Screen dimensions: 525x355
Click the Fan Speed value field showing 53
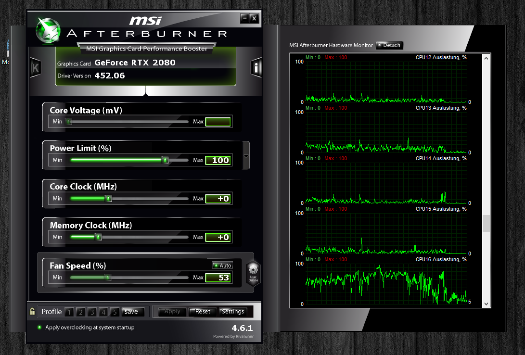pos(218,278)
